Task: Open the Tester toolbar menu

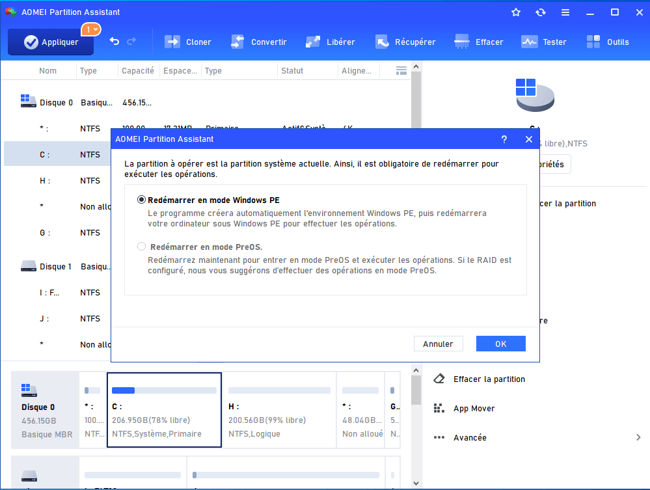Action: click(x=543, y=42)
